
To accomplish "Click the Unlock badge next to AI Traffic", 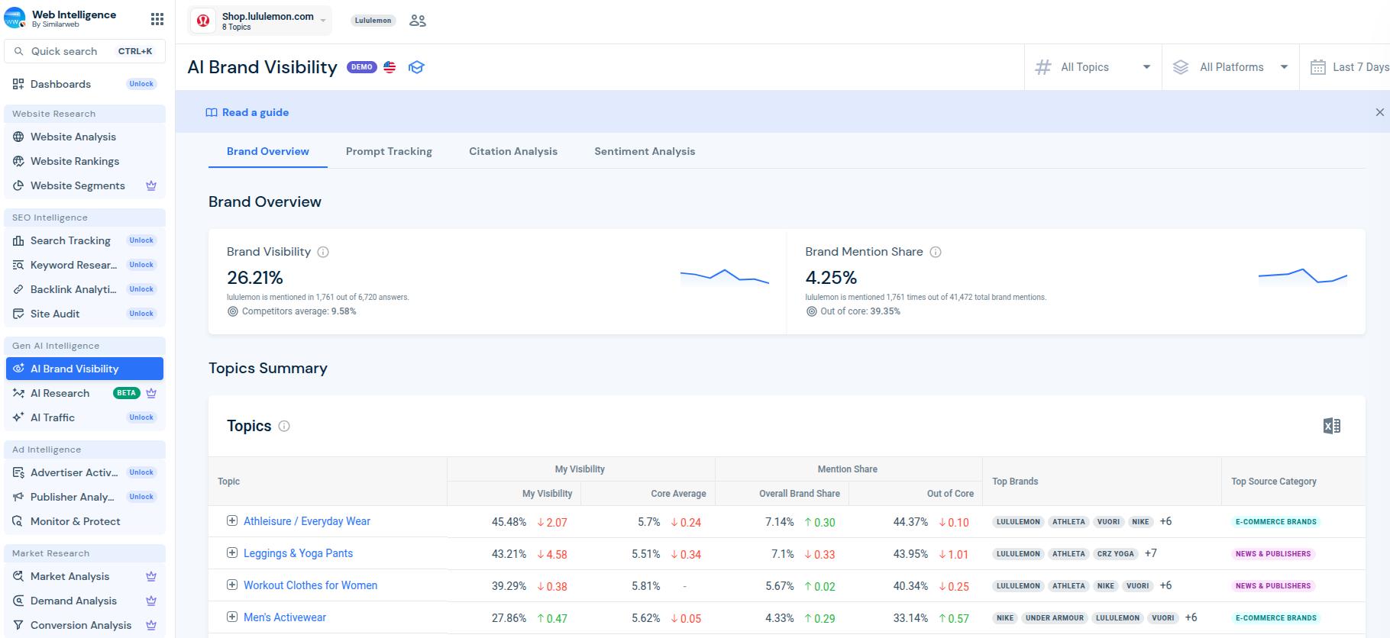I will pos(141,417).
